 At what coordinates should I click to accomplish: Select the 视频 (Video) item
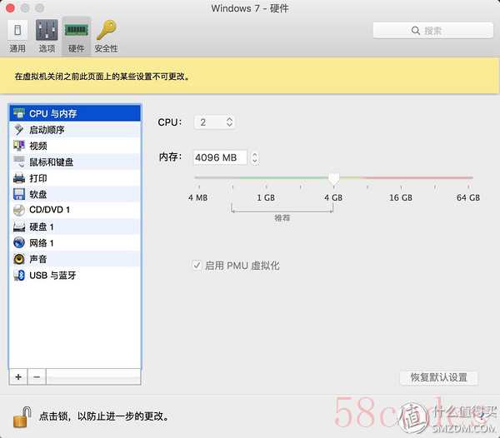tap(38, 146)
